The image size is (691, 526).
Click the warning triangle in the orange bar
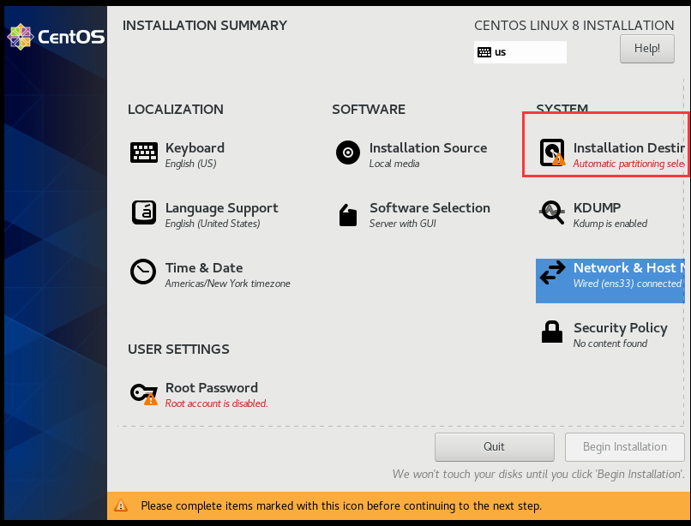pos(121,505)
